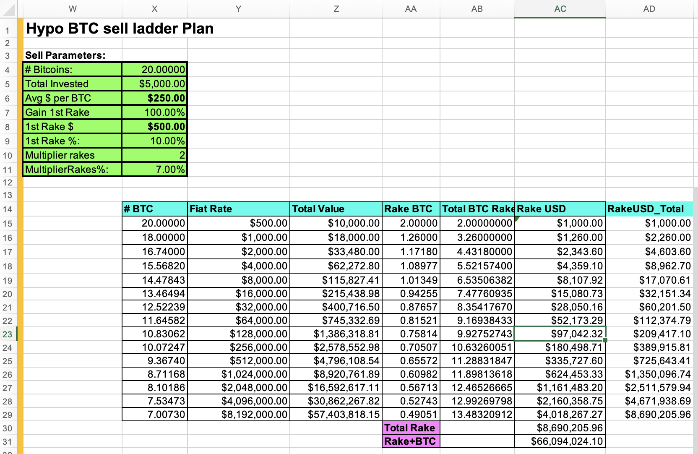The image size is (698, 454).
Task: Select the $1,161,483.20 Rake USD cell
Action: 560,388
